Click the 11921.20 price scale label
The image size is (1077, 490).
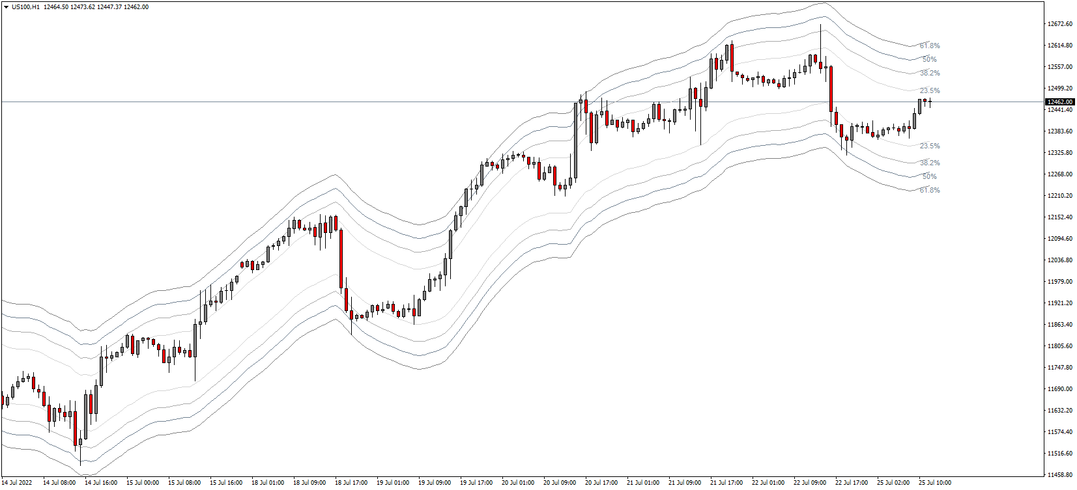1060,303
